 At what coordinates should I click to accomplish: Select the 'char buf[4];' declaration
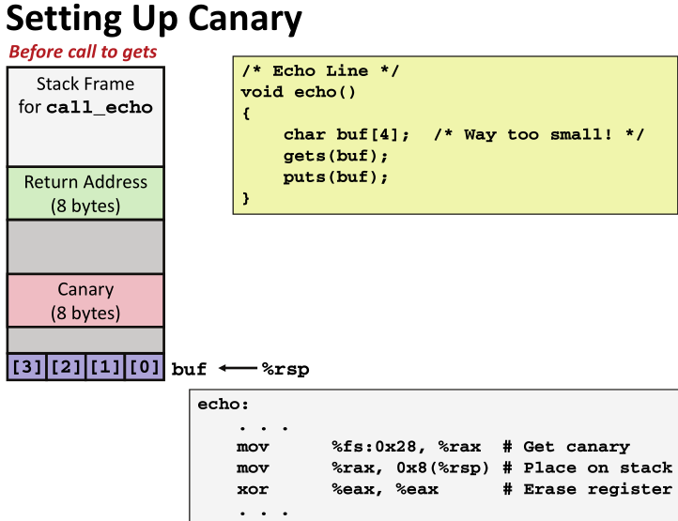click(x=347, y=134)
